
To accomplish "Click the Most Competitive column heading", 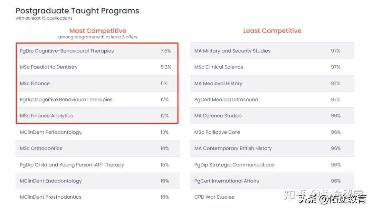I will coord(98,31).
